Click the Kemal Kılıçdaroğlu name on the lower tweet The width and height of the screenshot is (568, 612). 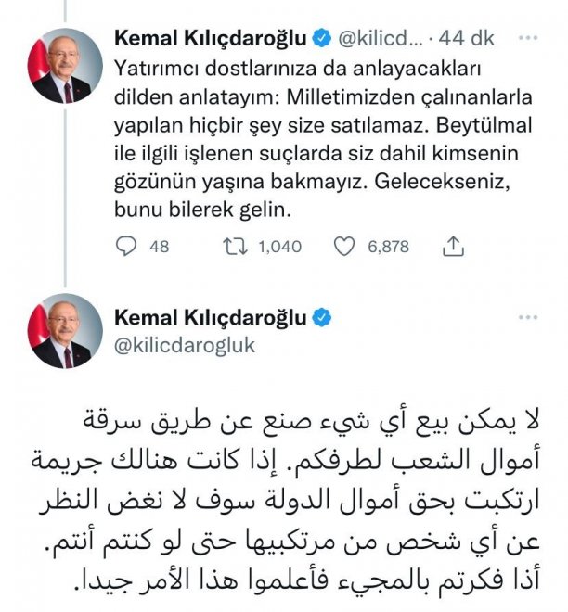pyautogui.click(x=212, y=318)
